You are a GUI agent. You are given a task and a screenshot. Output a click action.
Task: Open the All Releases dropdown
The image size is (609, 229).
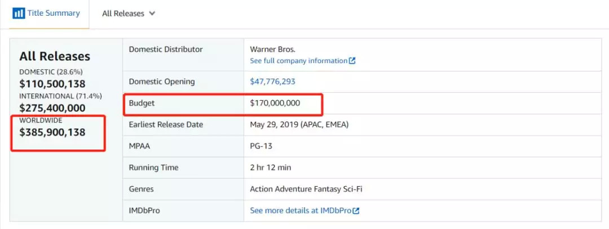click(128, 13)
